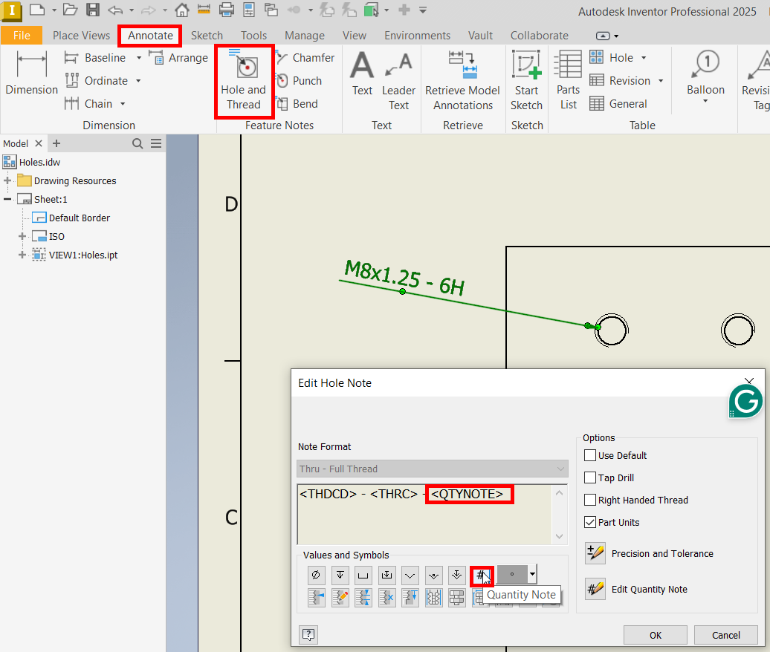
Task: Check the Use Default option
Action: pyautogui.click(x=590, y=455)
